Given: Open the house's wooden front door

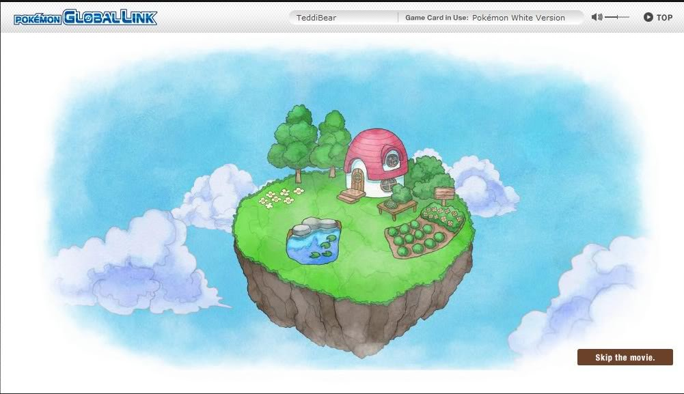Looking at the screenshot, I should [x=357, y=180].
